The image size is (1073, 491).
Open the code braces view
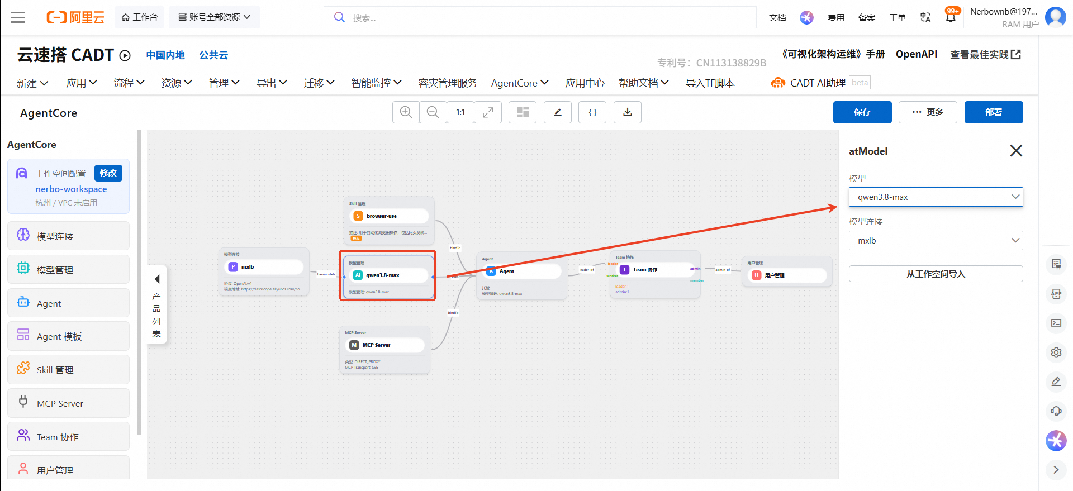(592, 112)
